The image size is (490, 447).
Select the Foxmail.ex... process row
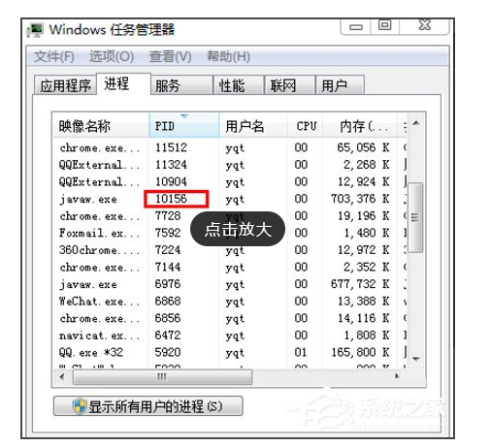[229, 233]
